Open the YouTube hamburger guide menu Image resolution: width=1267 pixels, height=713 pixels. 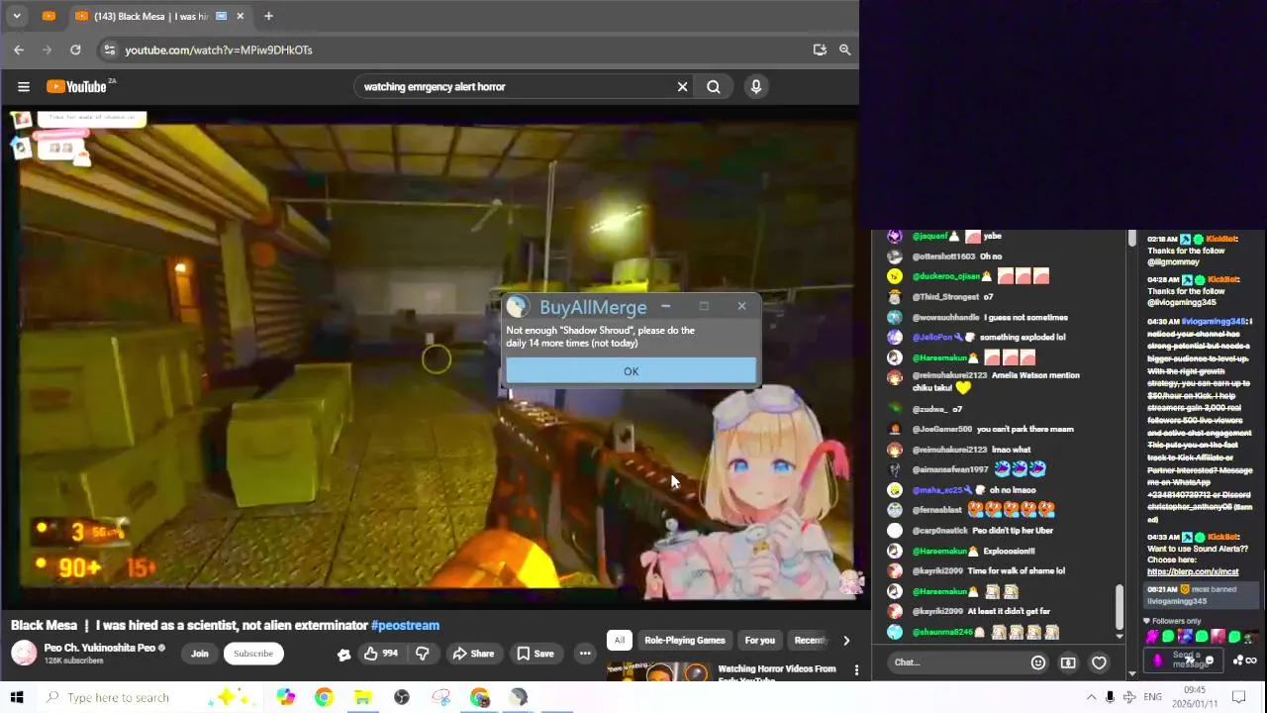[x=24, y=87]
